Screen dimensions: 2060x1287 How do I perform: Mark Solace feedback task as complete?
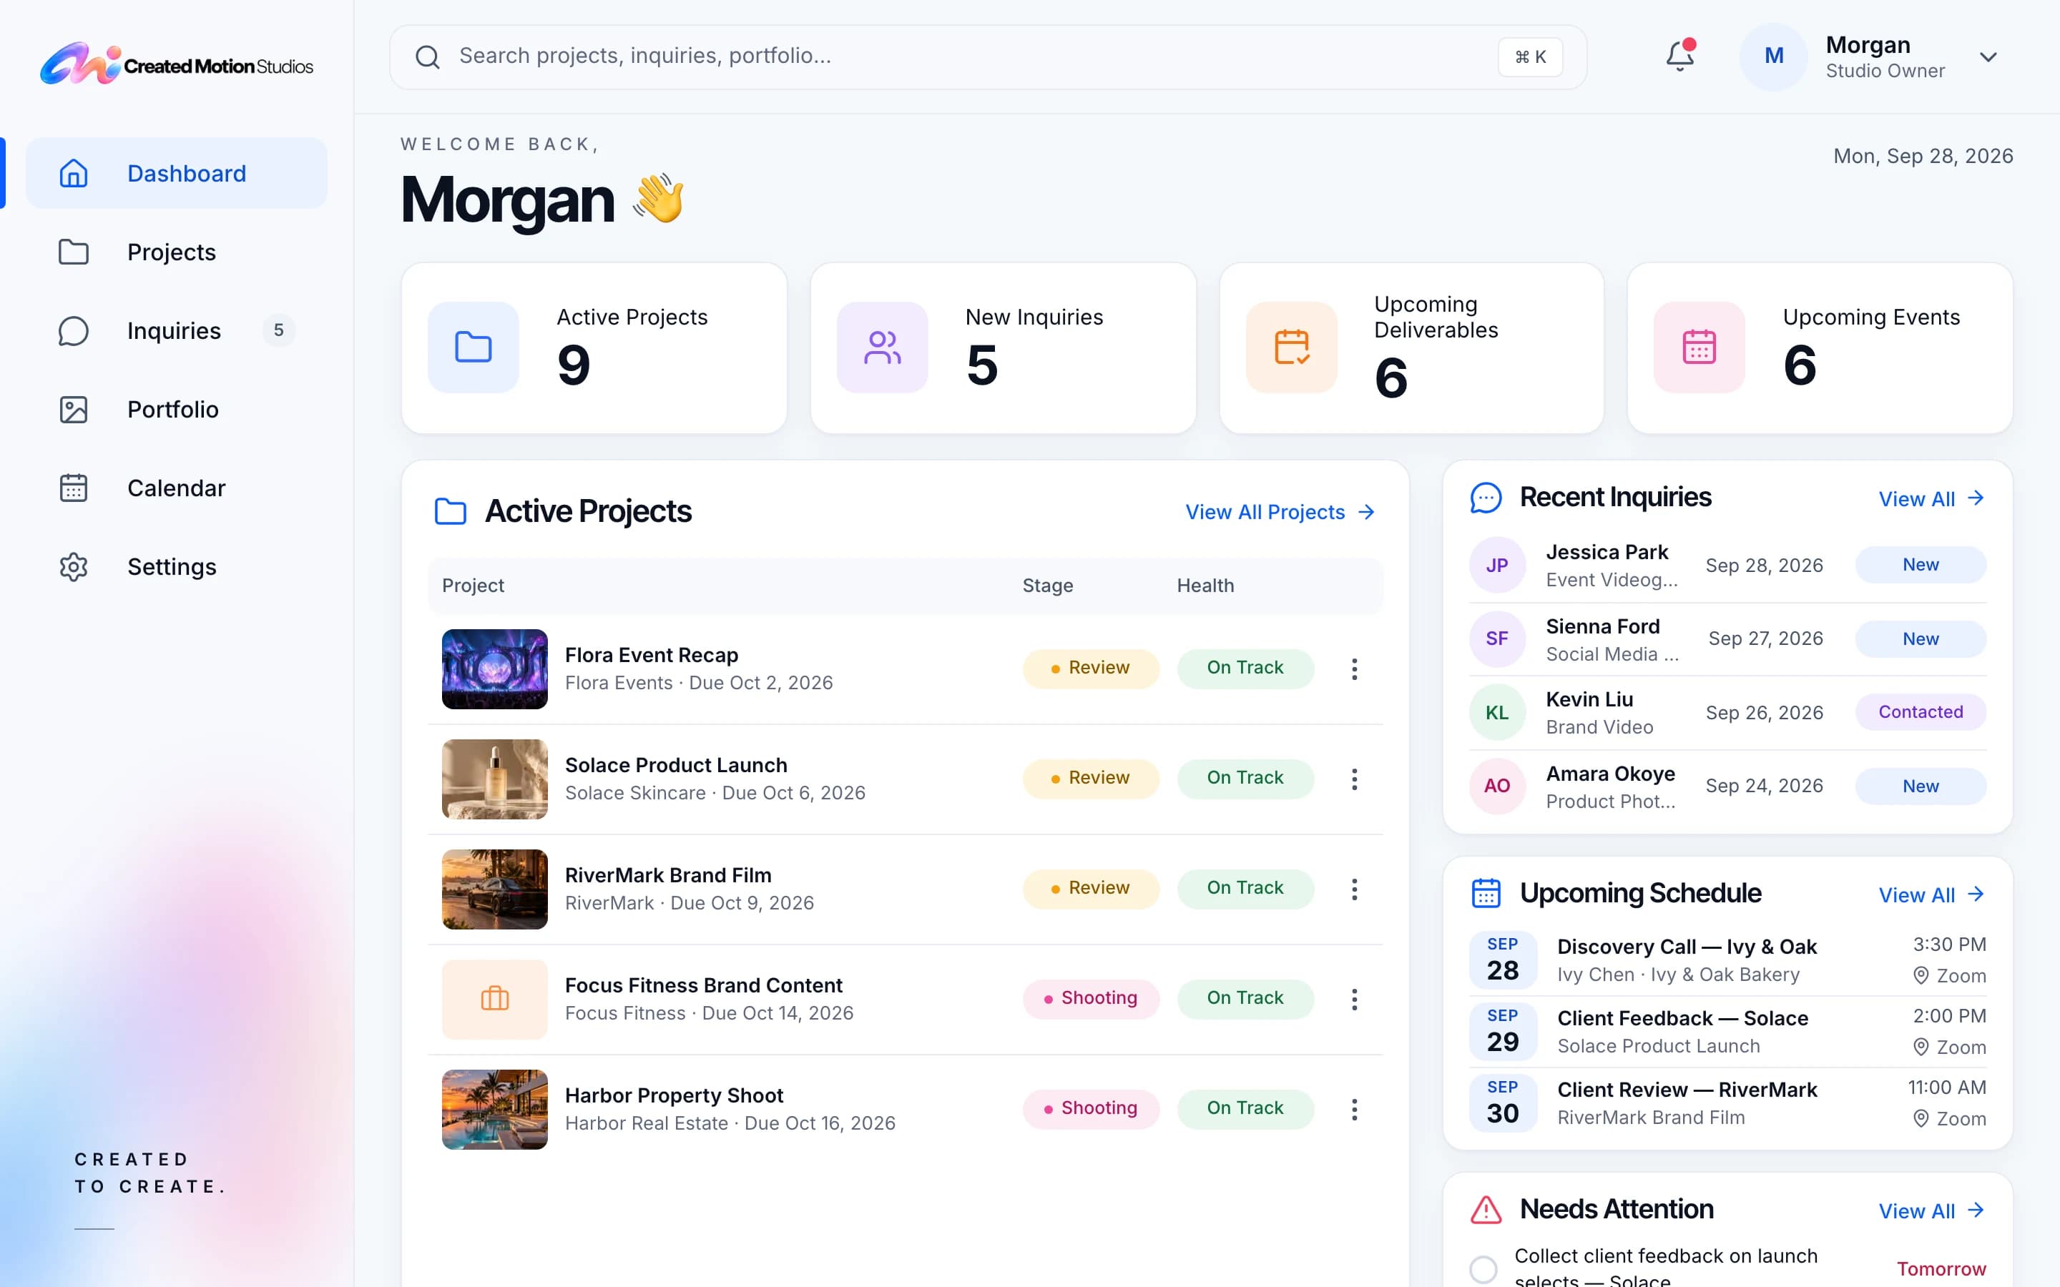(x=1483, y=1269)
